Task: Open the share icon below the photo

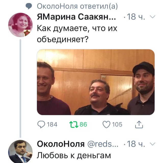Action: pyautogui.click(x=139, y=124)
